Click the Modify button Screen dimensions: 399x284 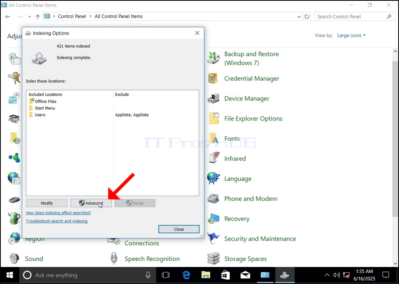[47, 203]
